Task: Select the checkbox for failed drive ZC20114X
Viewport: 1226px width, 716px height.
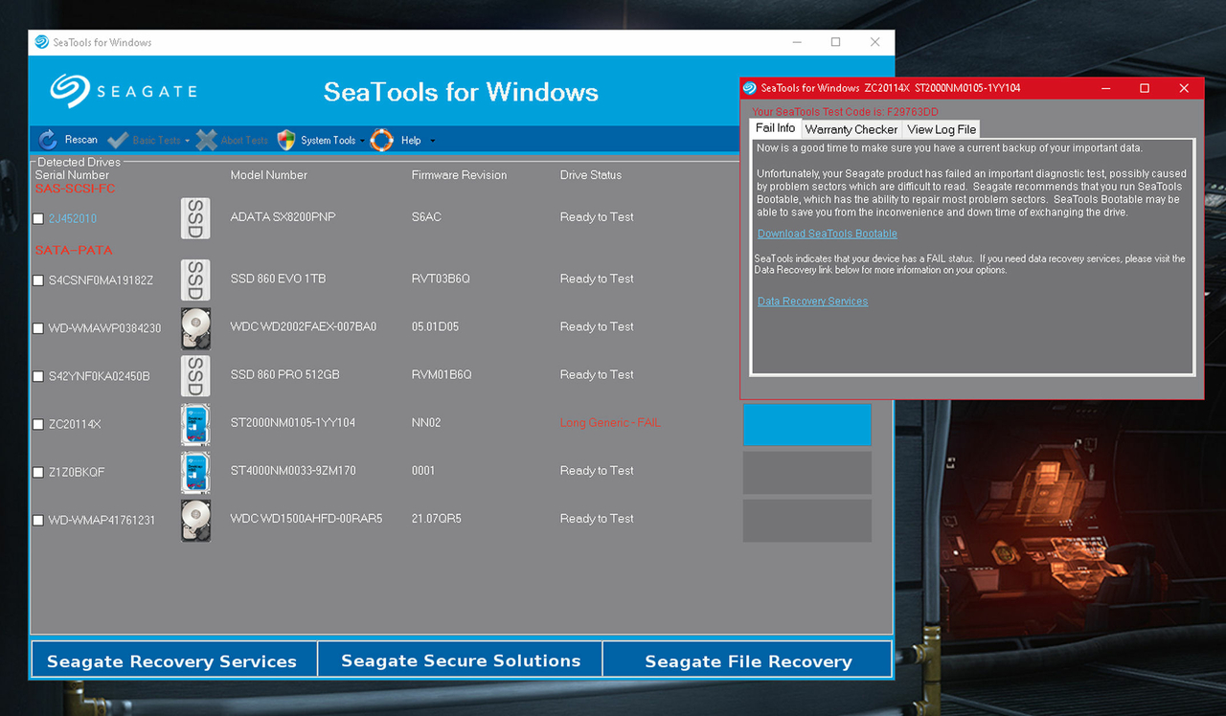Action: (38, 424)
